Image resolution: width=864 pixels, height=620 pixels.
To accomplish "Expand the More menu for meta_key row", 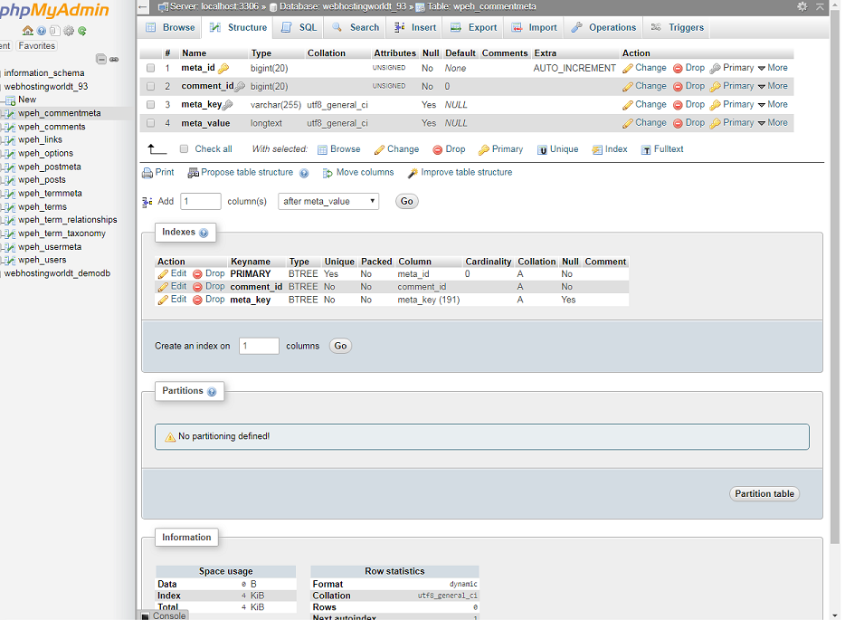I will pyautogui.click(x=773, y=105).
